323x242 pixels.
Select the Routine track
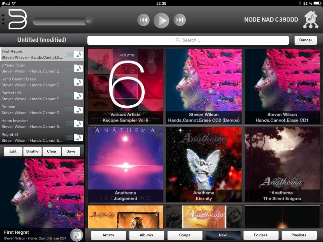[42, 110]
